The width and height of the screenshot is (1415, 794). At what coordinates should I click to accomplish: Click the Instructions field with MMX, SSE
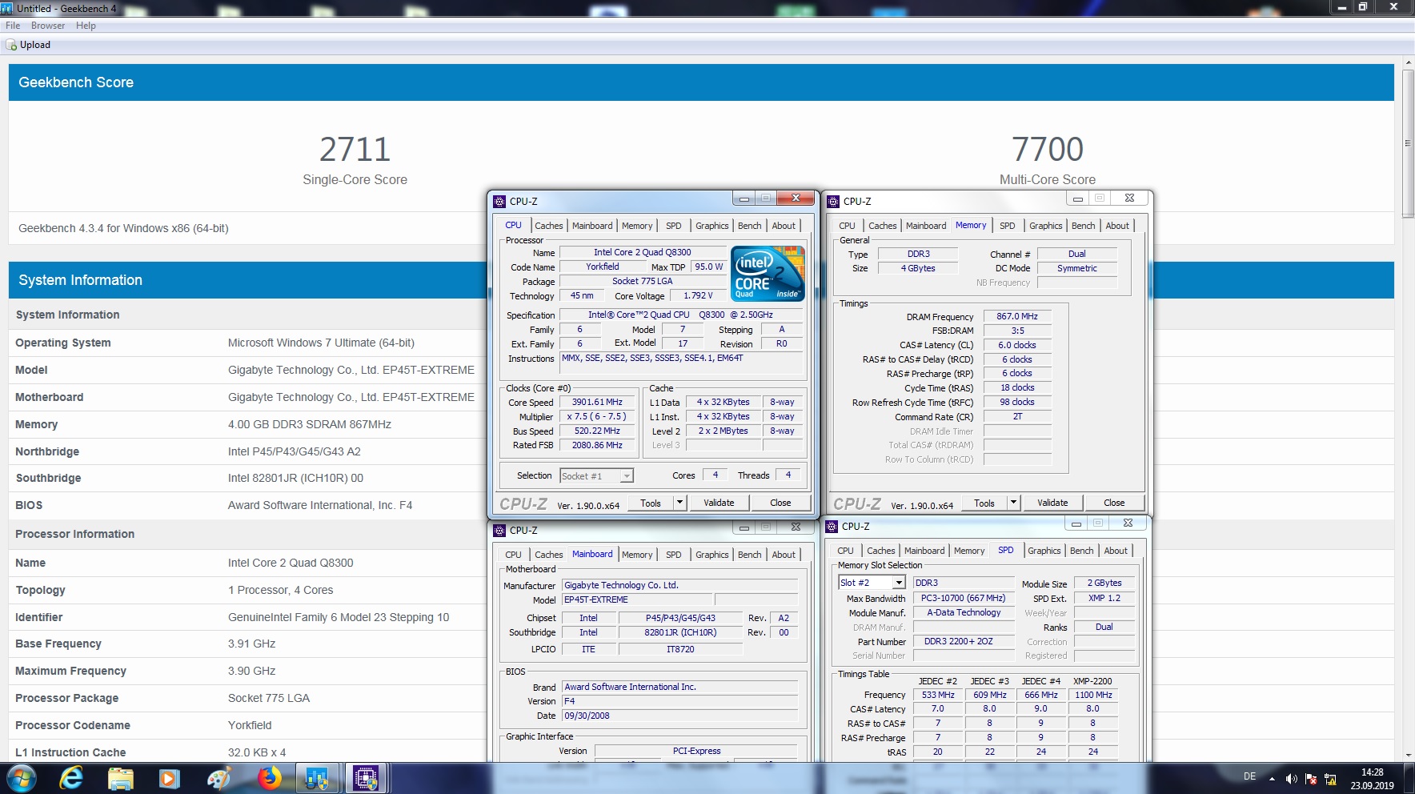point(680,363)
